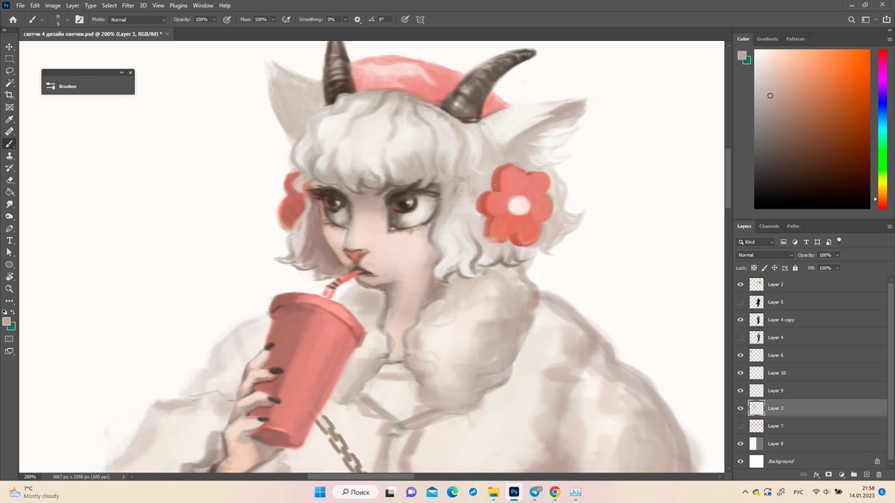Viewport: 895px width, 503px height.
Task: Select the Zoom tool
Action: pos(10,288)
